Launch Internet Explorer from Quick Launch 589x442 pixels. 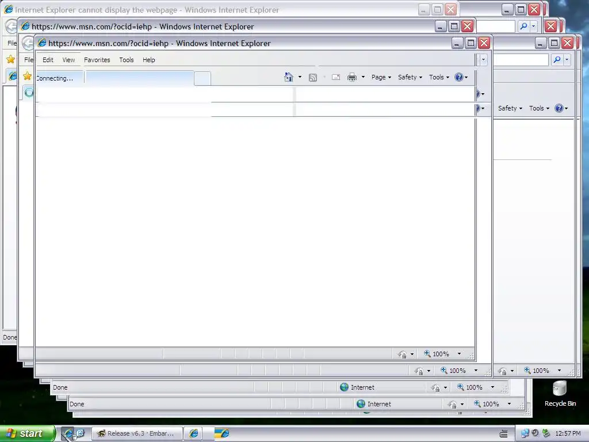click(x=68, y=433)
